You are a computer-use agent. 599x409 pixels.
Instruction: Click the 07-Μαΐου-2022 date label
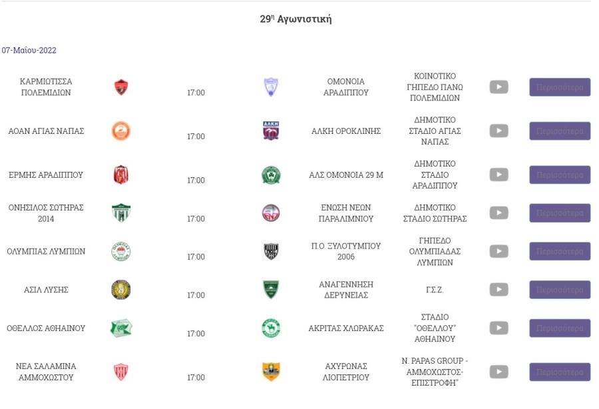[29, 51]
